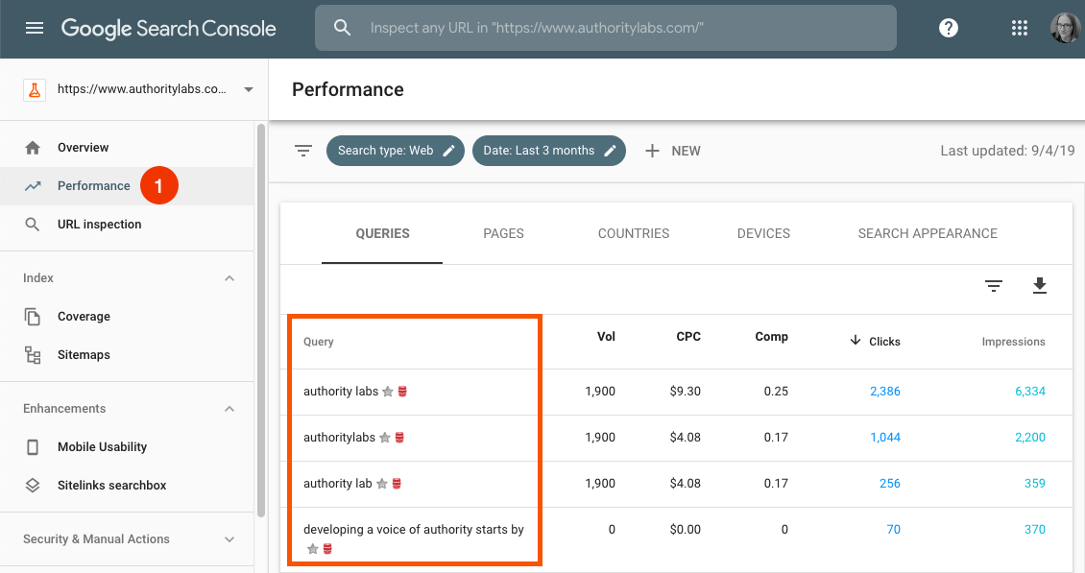Click the Sitemaps tree icon
This screenshot has width=1085, height=573.
point(33,355)
